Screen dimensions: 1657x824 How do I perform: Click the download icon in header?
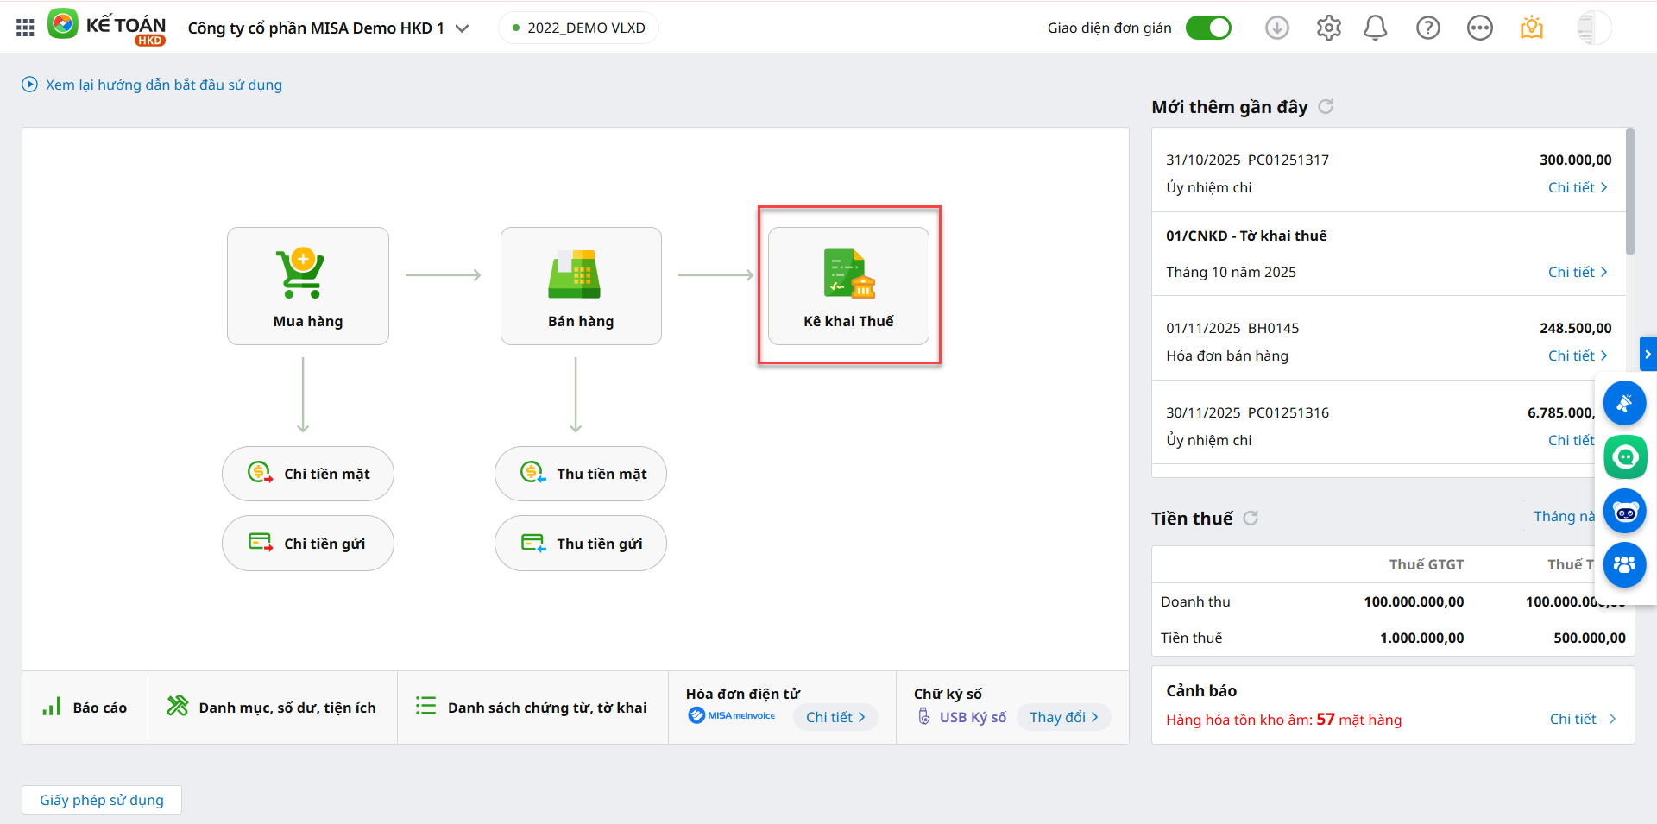(1276, 28)
